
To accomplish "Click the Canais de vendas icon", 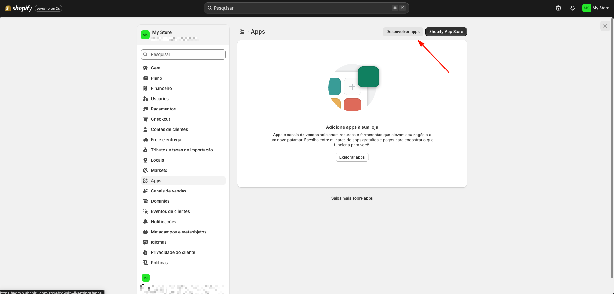I will 145,191.
